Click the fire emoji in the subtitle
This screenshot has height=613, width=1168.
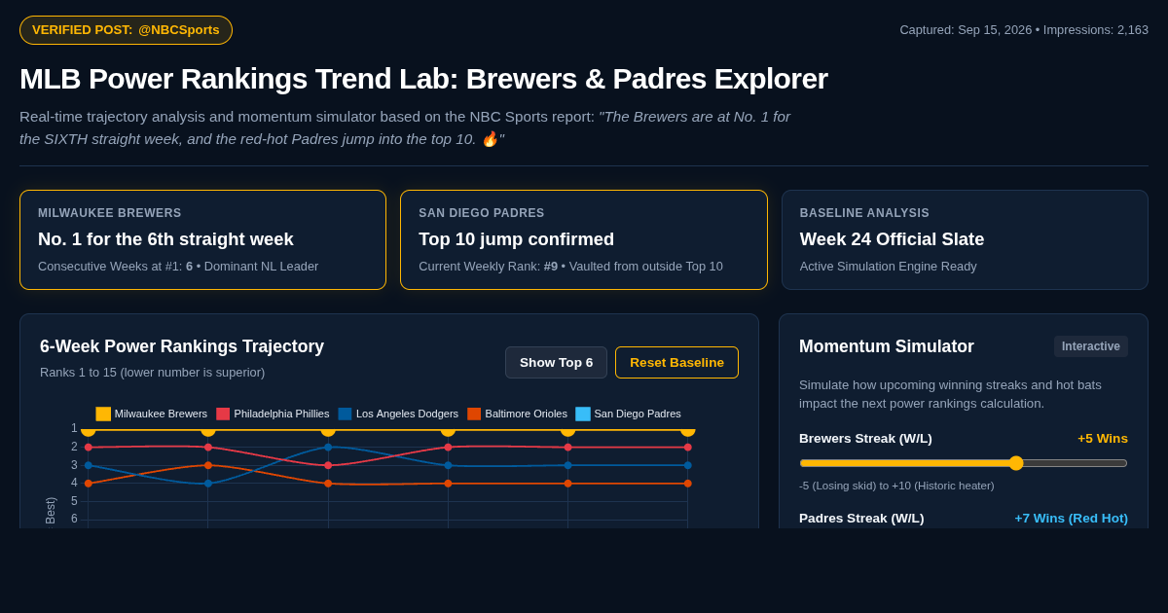(490, 139)
